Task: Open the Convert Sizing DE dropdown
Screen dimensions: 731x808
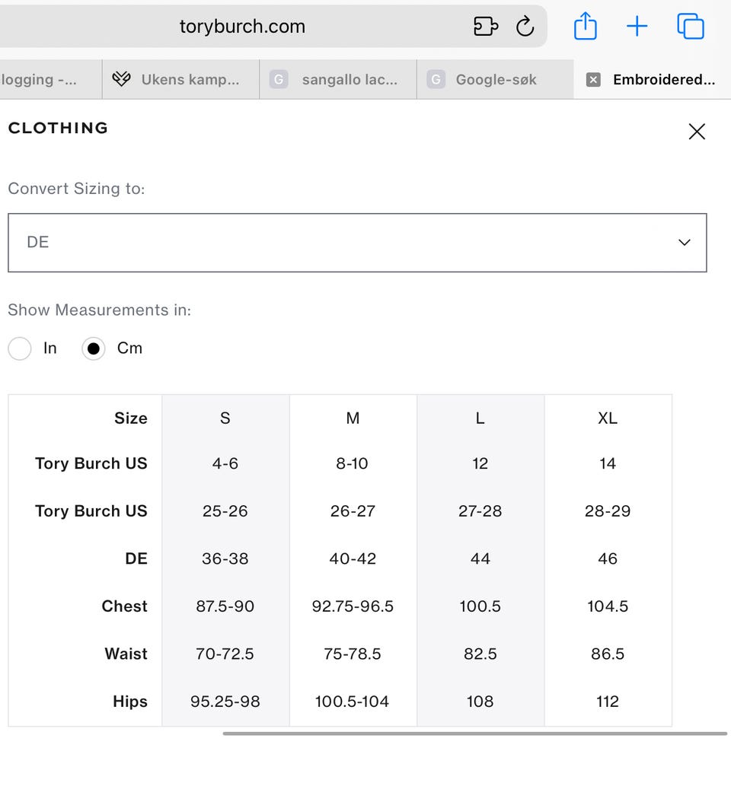Action: (x=357, y=243)
